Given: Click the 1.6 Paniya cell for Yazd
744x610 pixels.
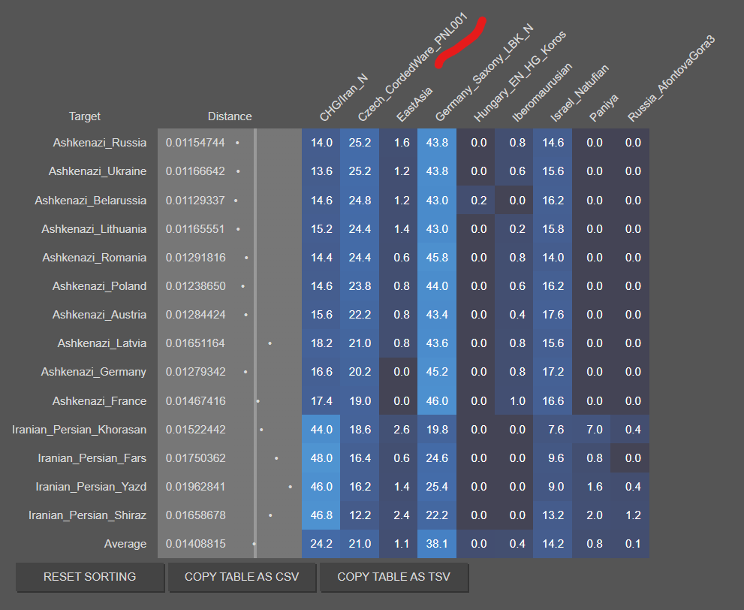Looking at the screenshot, I should [592, 487].
